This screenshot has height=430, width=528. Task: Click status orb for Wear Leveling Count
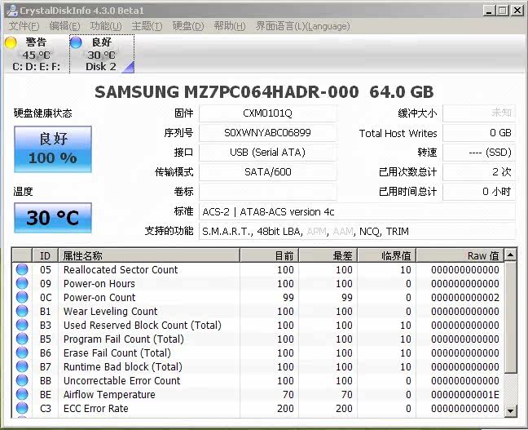[22, 312]
